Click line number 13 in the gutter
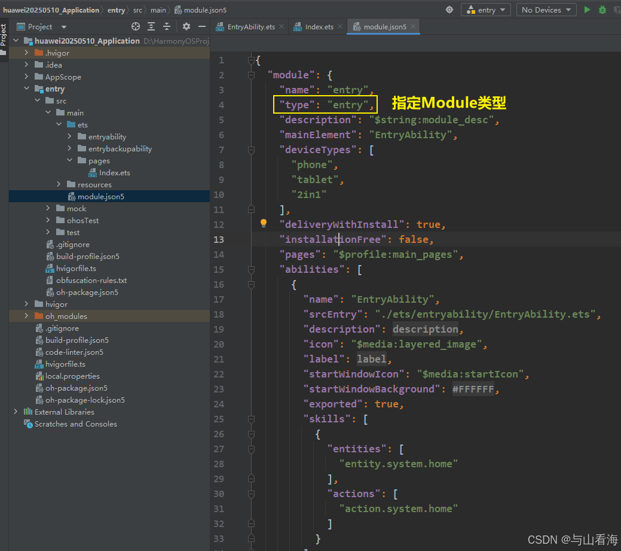Screen dimensions: 621x551 pos(219,239)
